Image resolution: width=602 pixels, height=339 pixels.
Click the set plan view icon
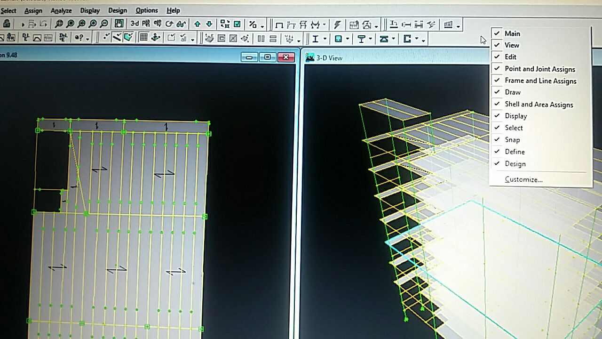pyautogui.click(x=146, y=24)
